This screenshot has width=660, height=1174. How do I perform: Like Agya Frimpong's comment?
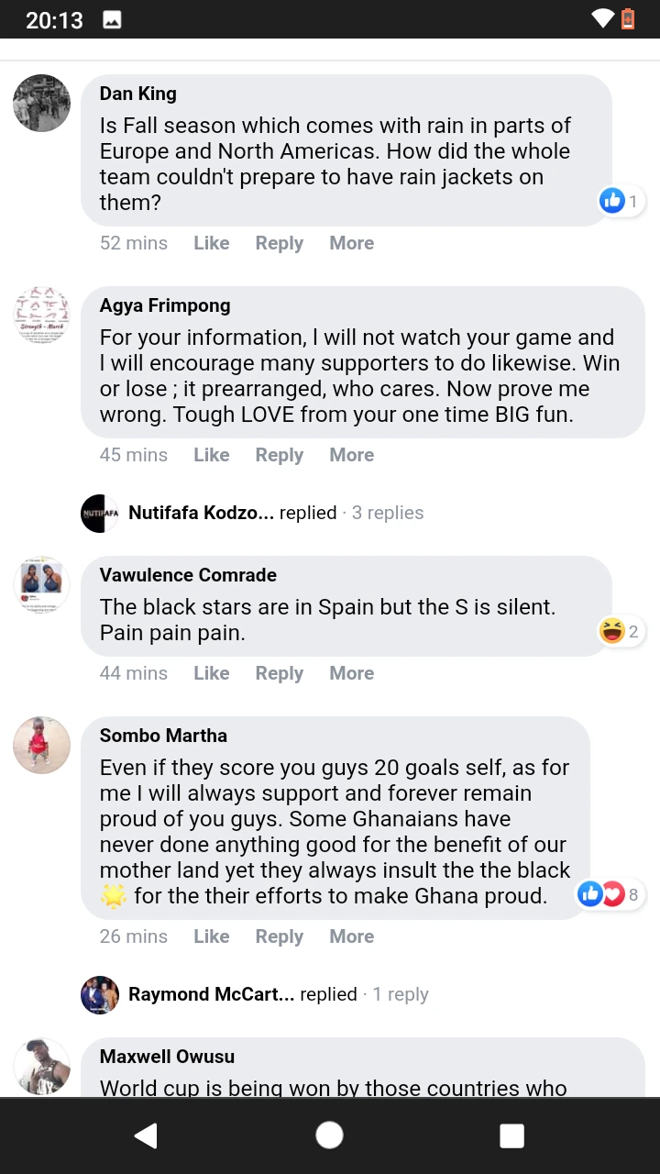click(211, 455)
